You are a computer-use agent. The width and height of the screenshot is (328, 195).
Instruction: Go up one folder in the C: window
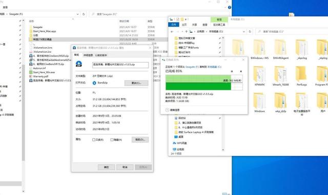point(186,31)
